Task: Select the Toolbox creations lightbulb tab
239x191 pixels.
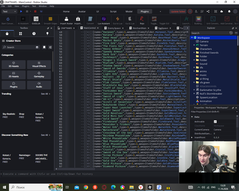Action: 47,33
